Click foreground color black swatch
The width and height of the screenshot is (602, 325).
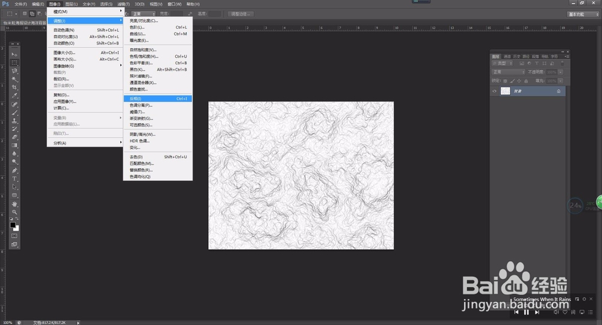(x=13, y=225)
